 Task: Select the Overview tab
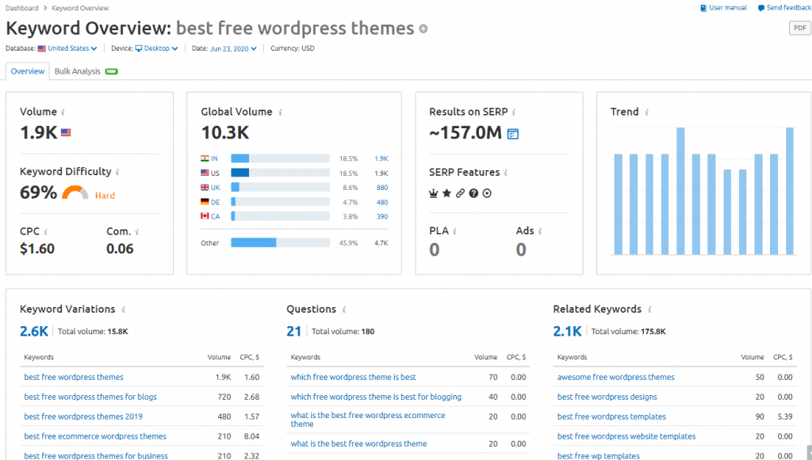point(28,71)
